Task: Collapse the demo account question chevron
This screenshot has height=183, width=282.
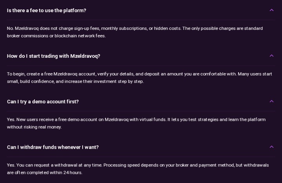Action: (271, 101)
